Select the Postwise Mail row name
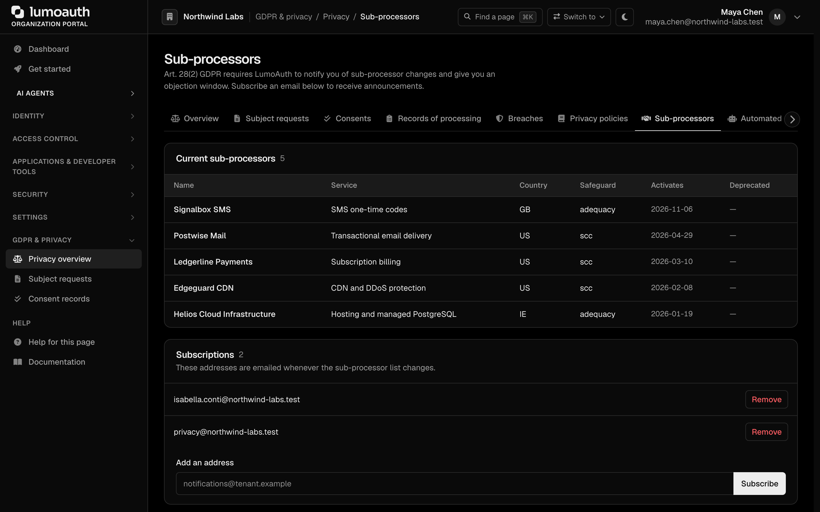 tap(200, 236)
